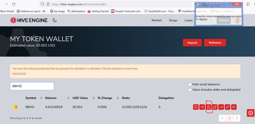Open Market from top navigation
Screen dimensions: 255x124
(157, 20)
